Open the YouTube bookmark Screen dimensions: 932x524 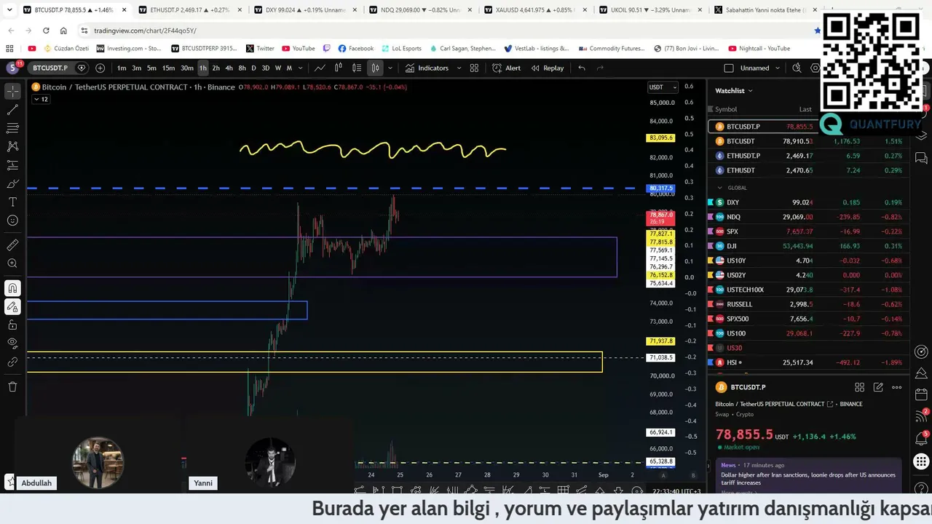coord(298,49)
